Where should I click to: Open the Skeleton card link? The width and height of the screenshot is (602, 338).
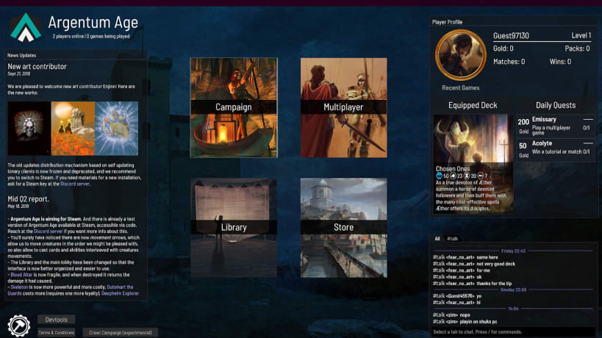[19, 287]
